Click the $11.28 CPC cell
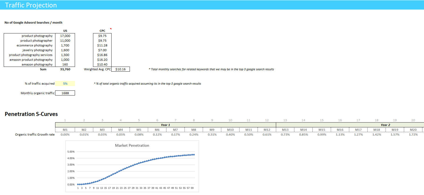 click(x=102, y=45)
